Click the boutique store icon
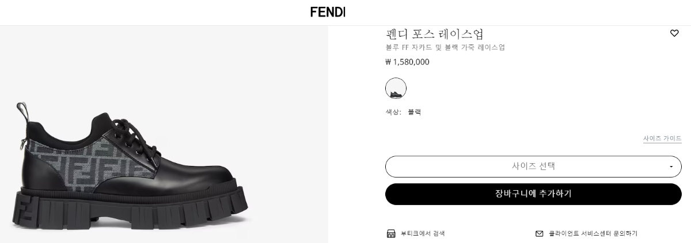The height and width of the screenshot is (243, 691). coord(391,233)
